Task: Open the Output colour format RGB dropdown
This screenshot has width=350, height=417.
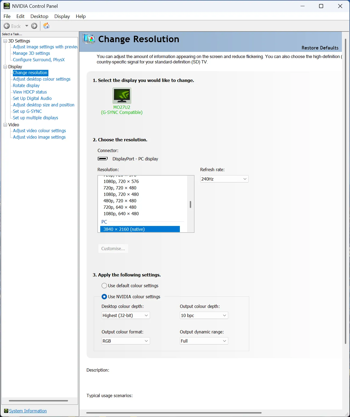Action: click(126, 341)
